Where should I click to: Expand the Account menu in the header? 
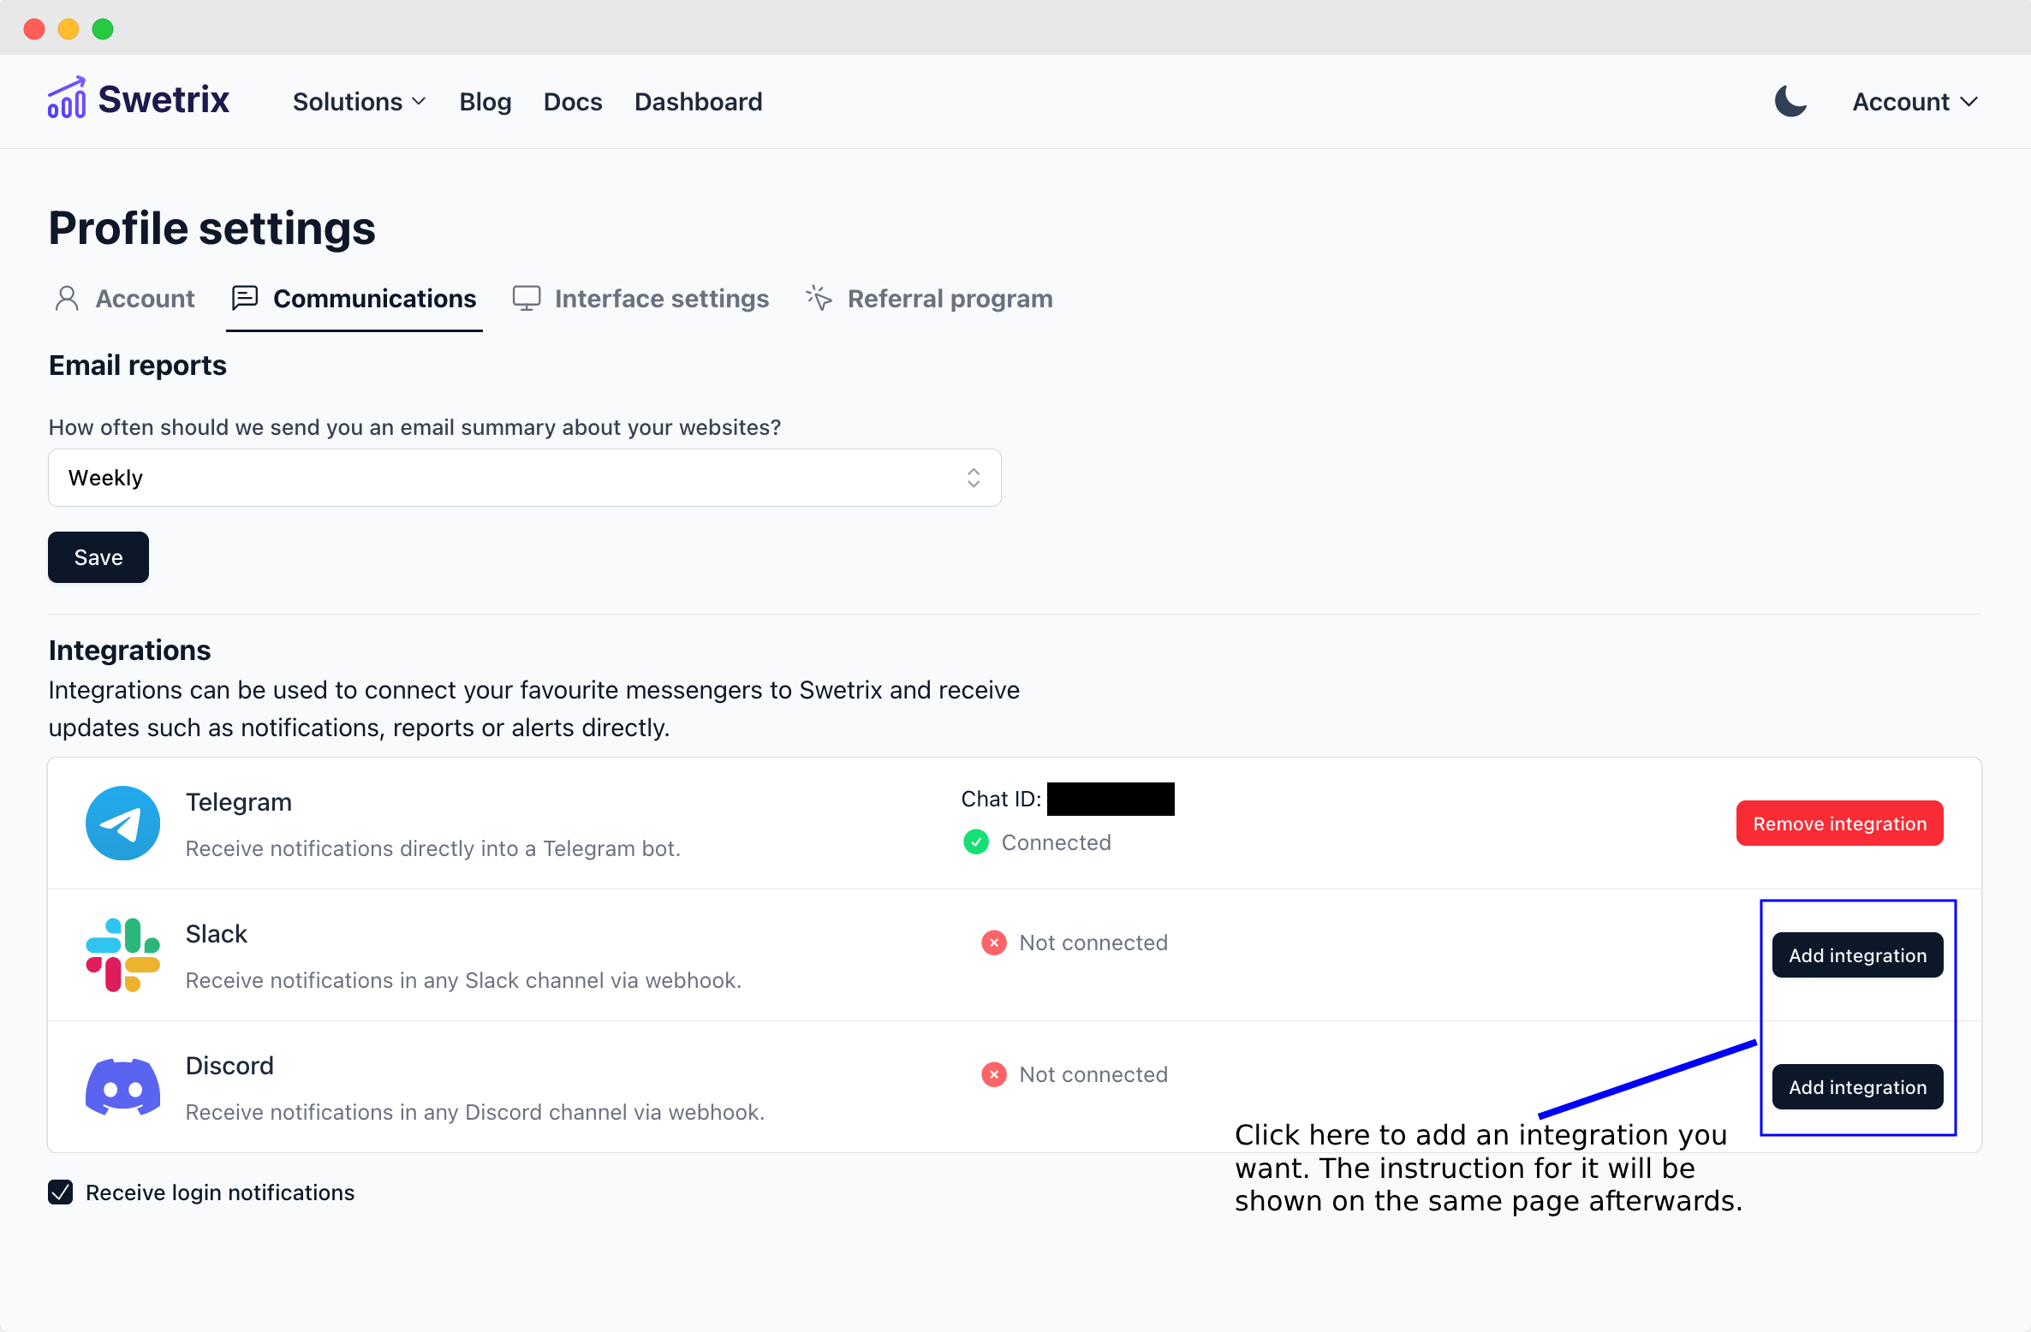click(1915, 101)
